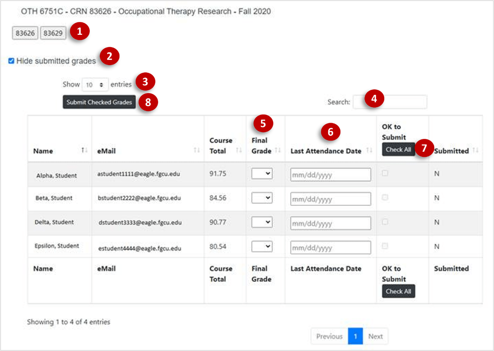Open Final Grade dropdown for Alpha, Student

click(x=262, y=174)
